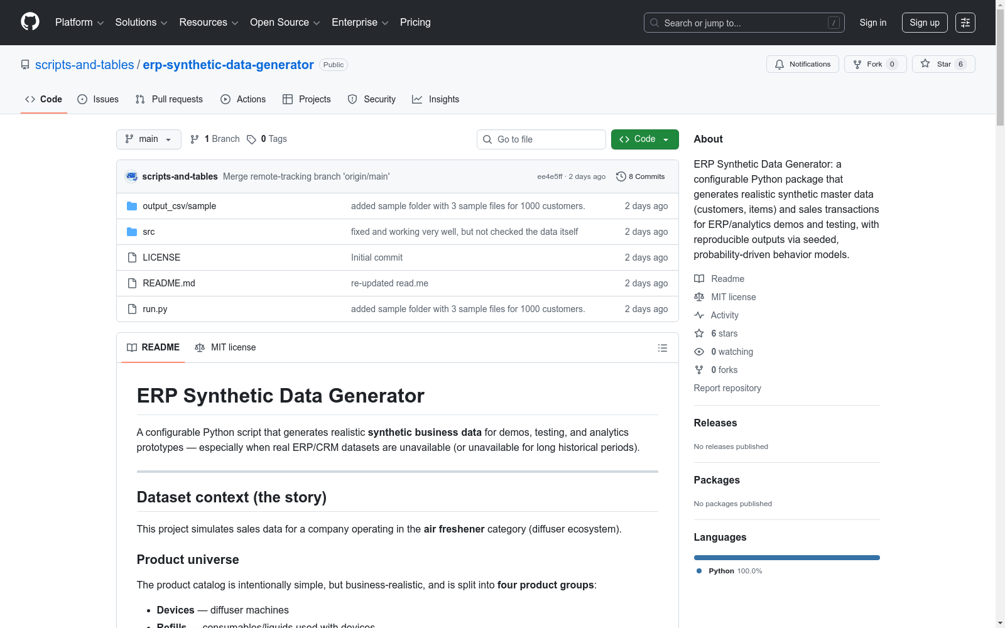Expand the Platform menu

click(x=80, y=23)
